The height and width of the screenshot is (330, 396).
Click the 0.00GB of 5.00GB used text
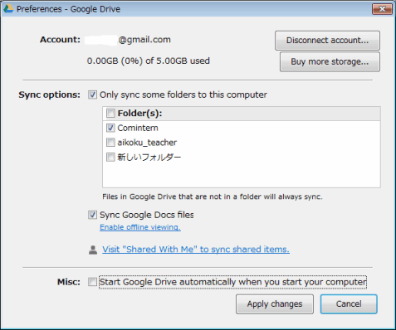pos(149,61)
